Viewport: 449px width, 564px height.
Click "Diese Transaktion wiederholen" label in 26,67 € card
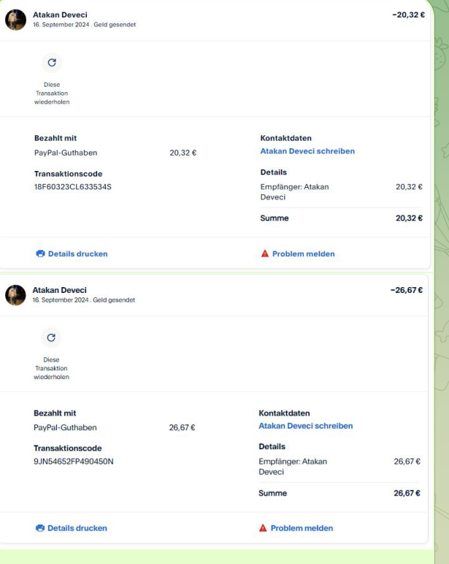52,366
